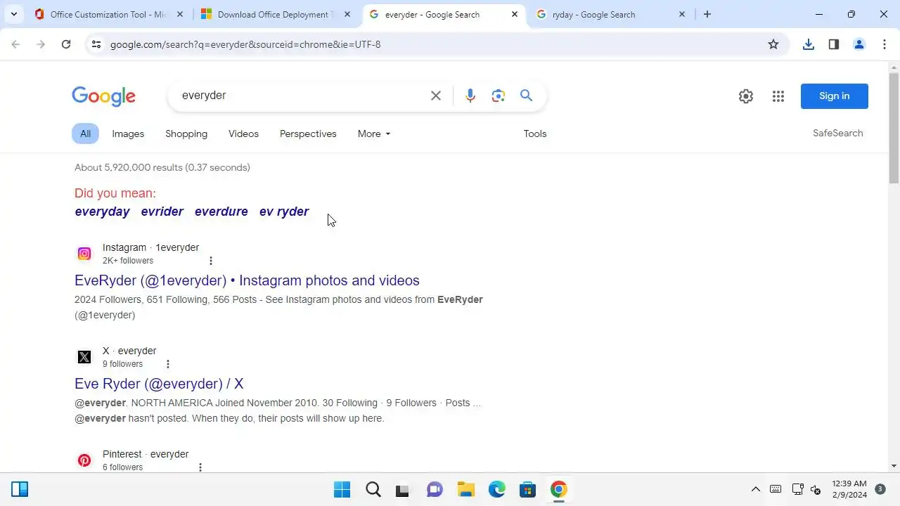Image resolution: width=900 pixels, height=506 pixels.
Task: Go back to previous page
Action: (x=15, y=44)
